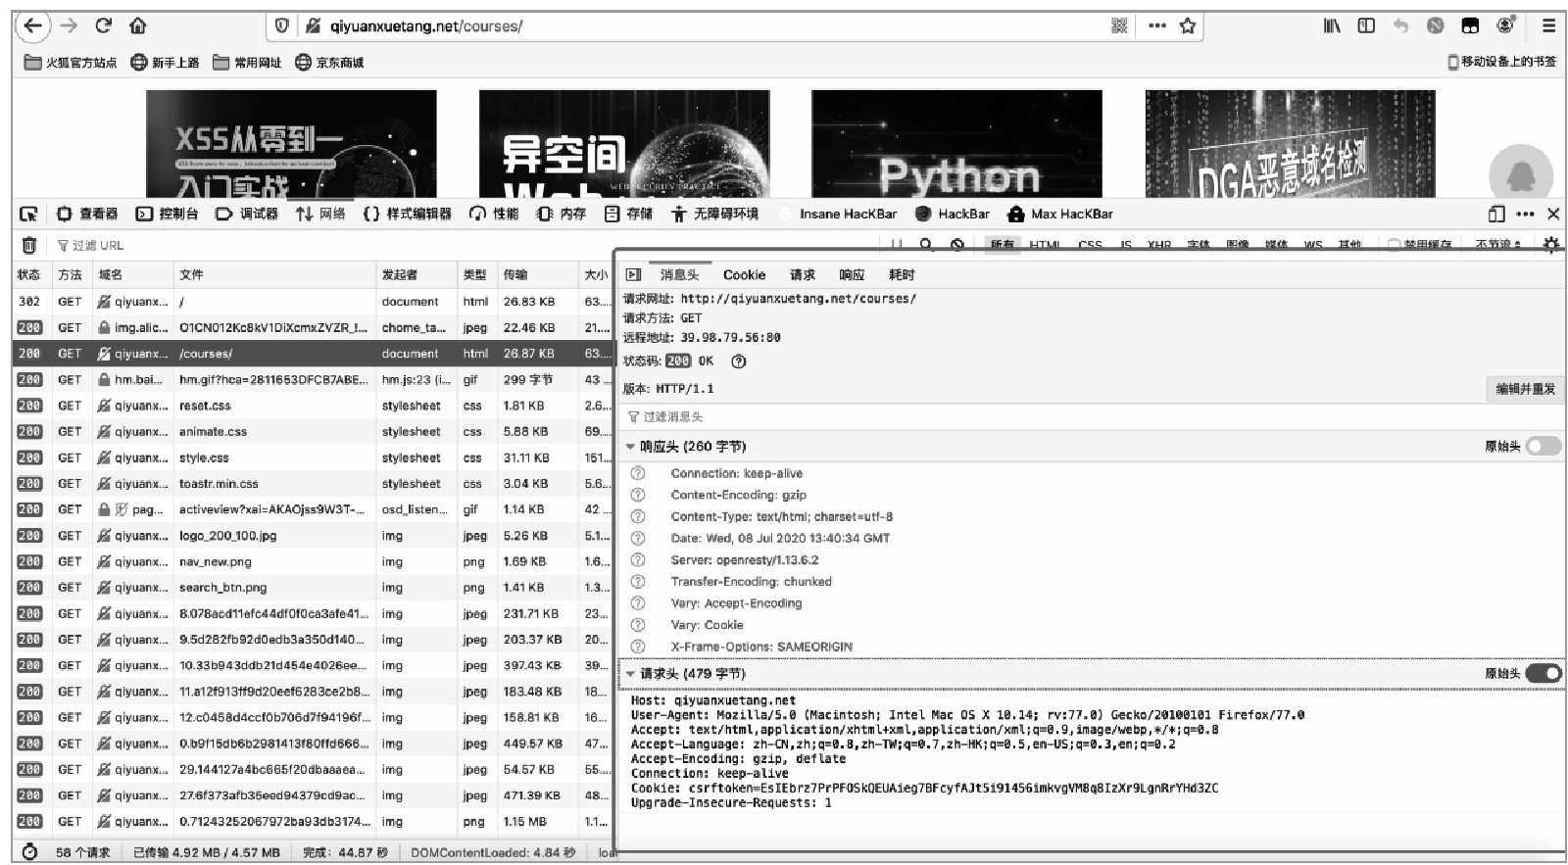Open the 火狐官方站点 bookmarks folder

[x=70, y=63]
